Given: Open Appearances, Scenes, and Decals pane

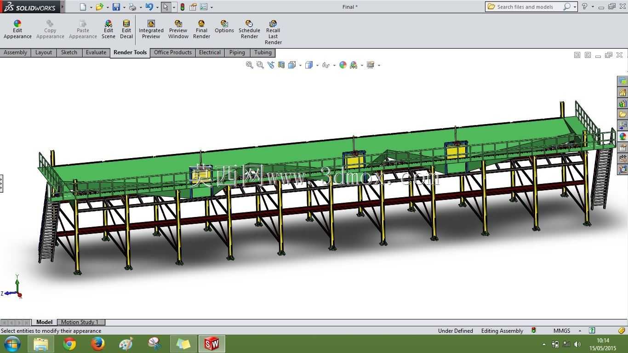Looking at the screenshot, I should click(x=623, y=137).
